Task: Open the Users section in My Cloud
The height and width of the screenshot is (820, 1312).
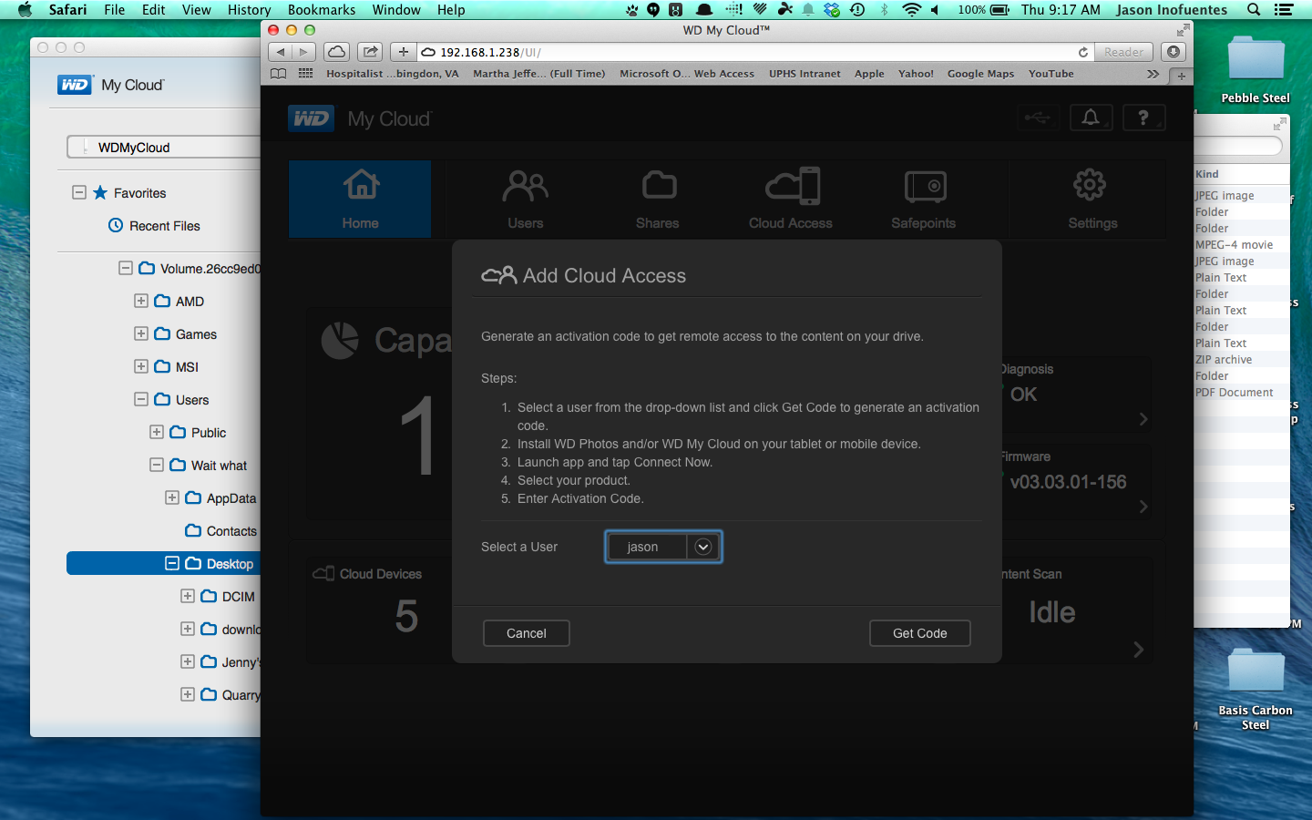Action: tap(525, 199)
